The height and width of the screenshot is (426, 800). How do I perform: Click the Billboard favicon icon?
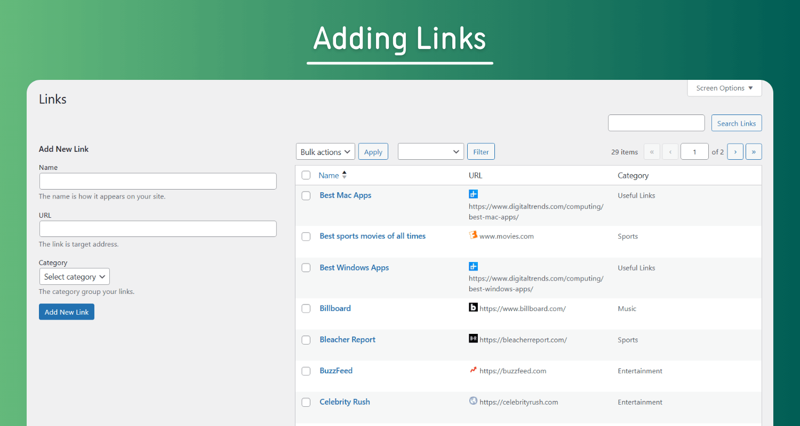point(473,307)
